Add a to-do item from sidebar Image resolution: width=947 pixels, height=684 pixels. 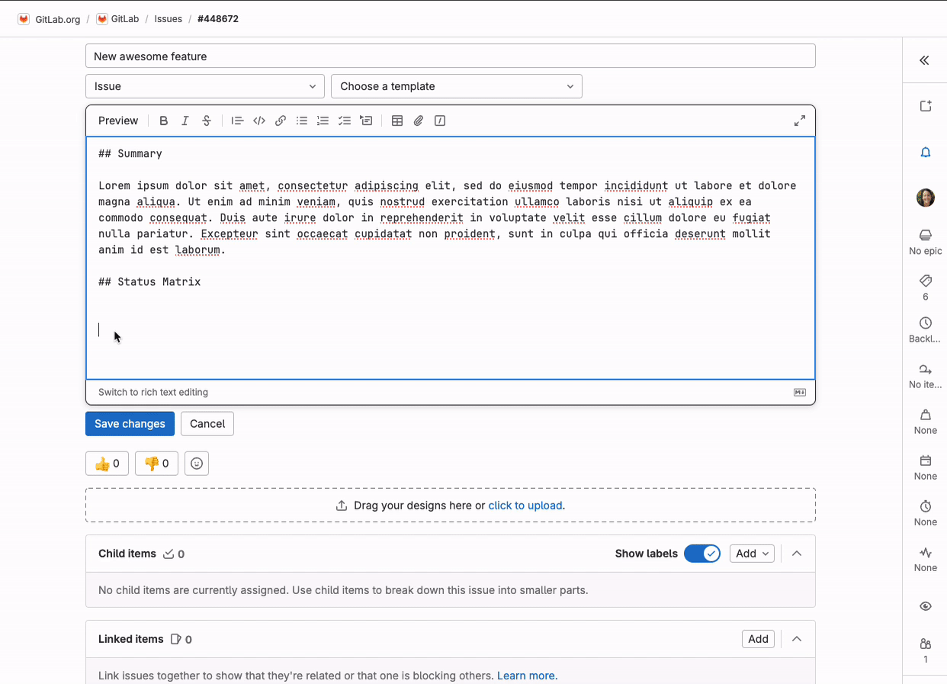click(x=926, y=106)
